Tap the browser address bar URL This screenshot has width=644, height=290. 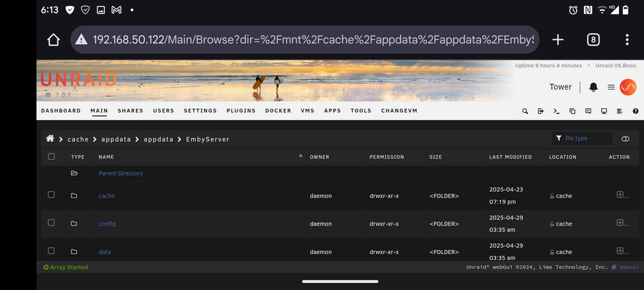click(x=313, y=39)
